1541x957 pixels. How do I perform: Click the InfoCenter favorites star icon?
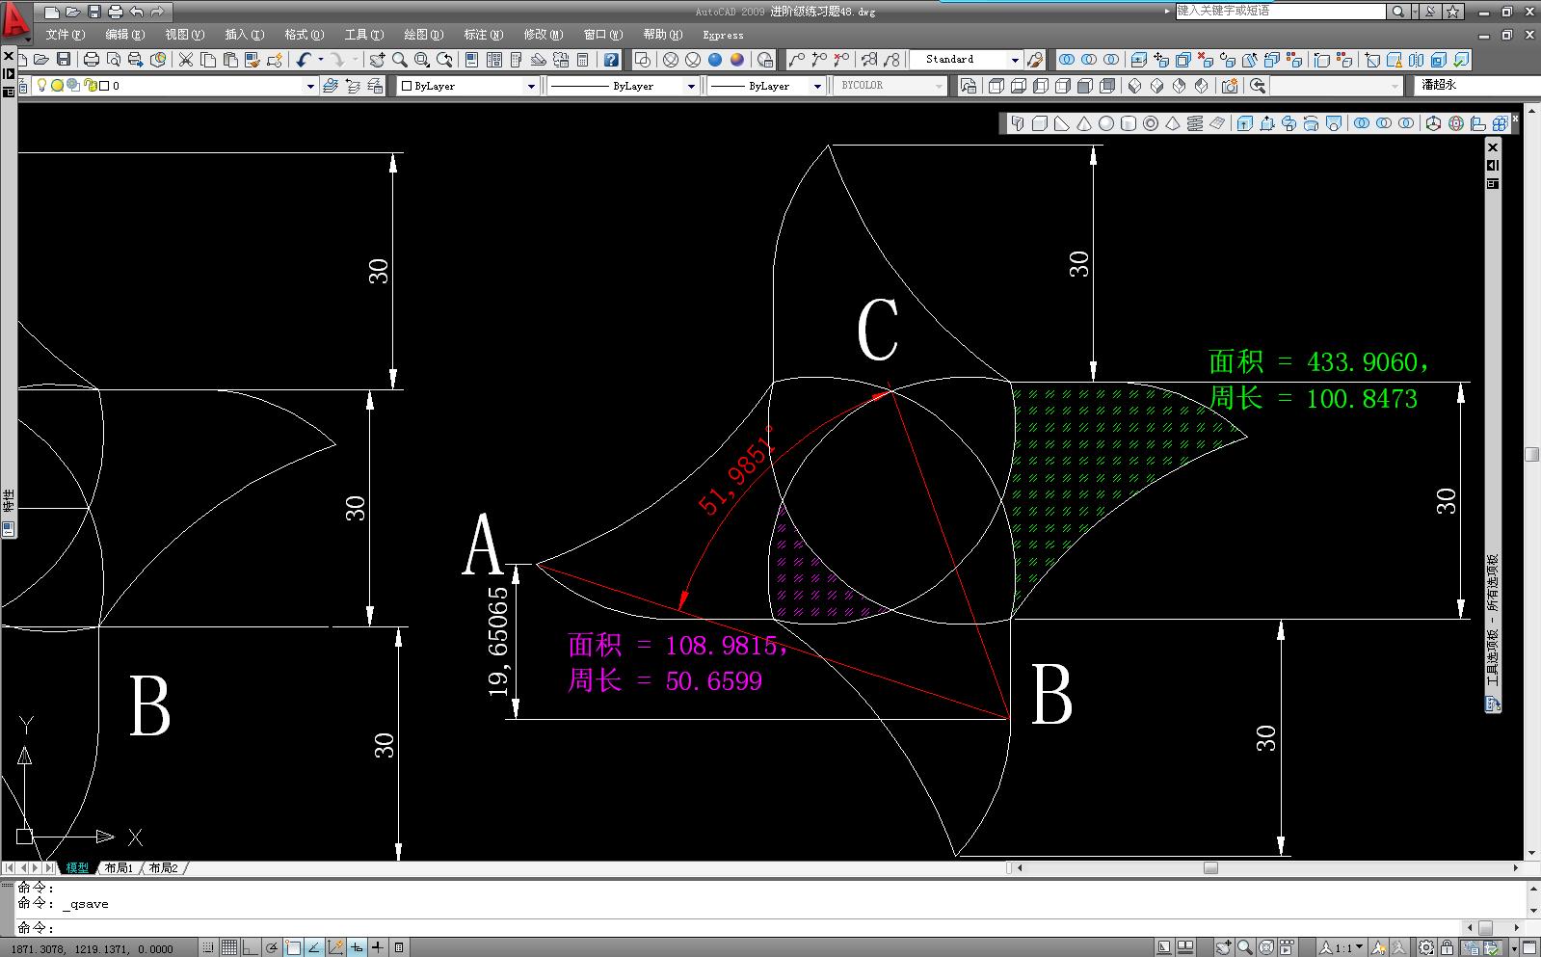click(x=1453, y=12)
